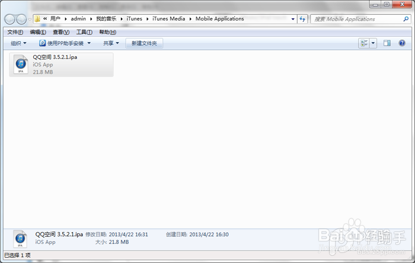Open the 帮助(H) menu
Viewport: 415px width, 263px height.
pyautogui.click(x=108, y=32)
